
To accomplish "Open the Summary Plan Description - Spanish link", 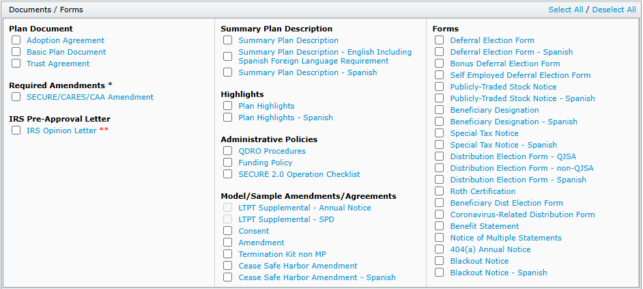I will coord(307,72).
